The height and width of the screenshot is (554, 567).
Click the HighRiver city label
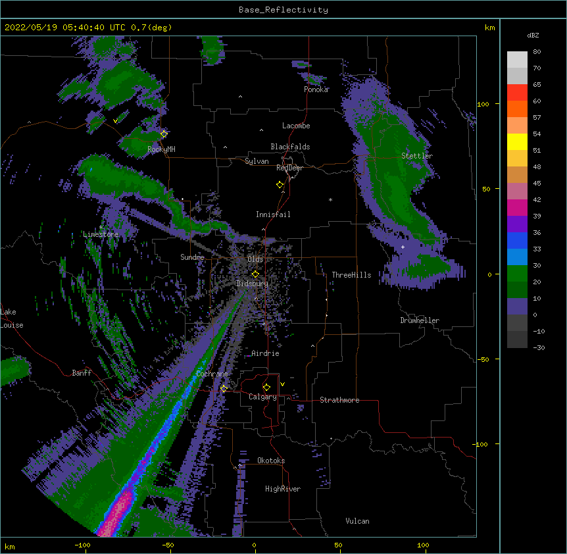click(x=283, y=489)
